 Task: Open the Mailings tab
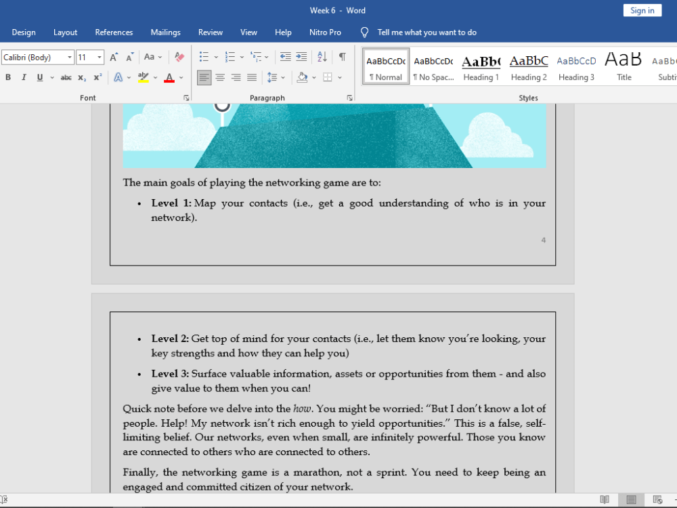[165, 33]
